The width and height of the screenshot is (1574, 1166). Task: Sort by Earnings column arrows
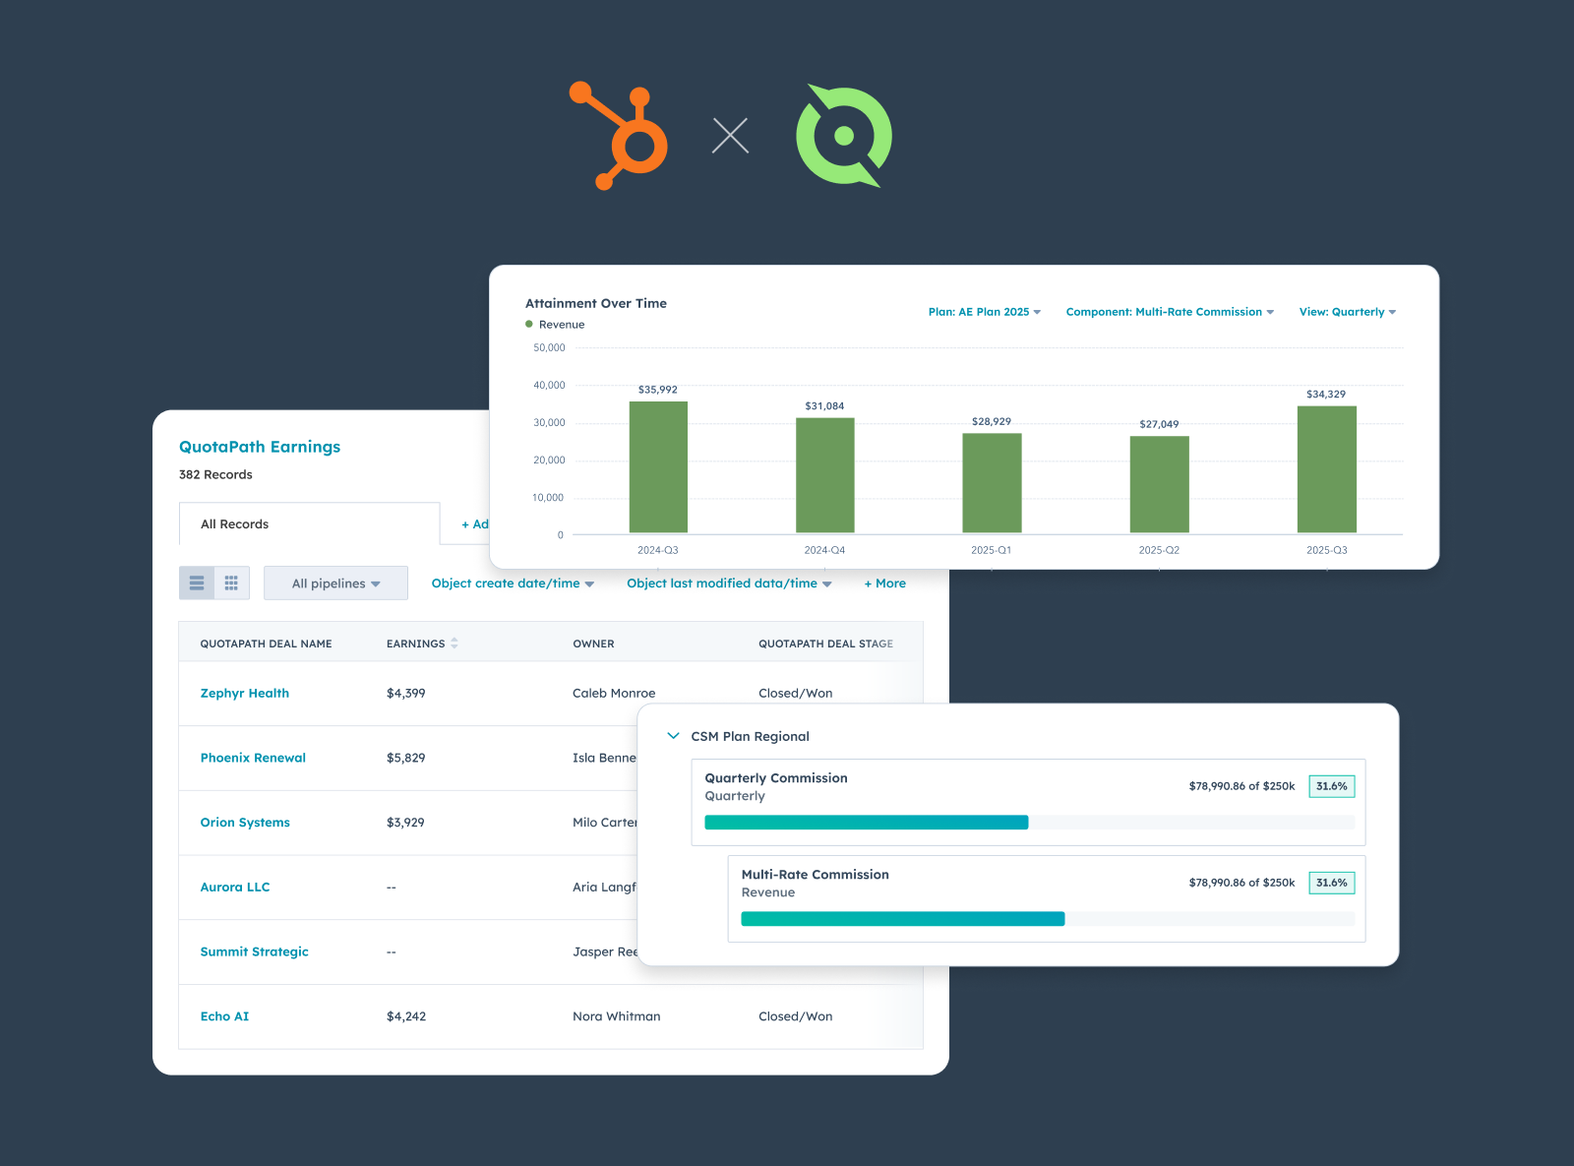click(x=454, y=644)
